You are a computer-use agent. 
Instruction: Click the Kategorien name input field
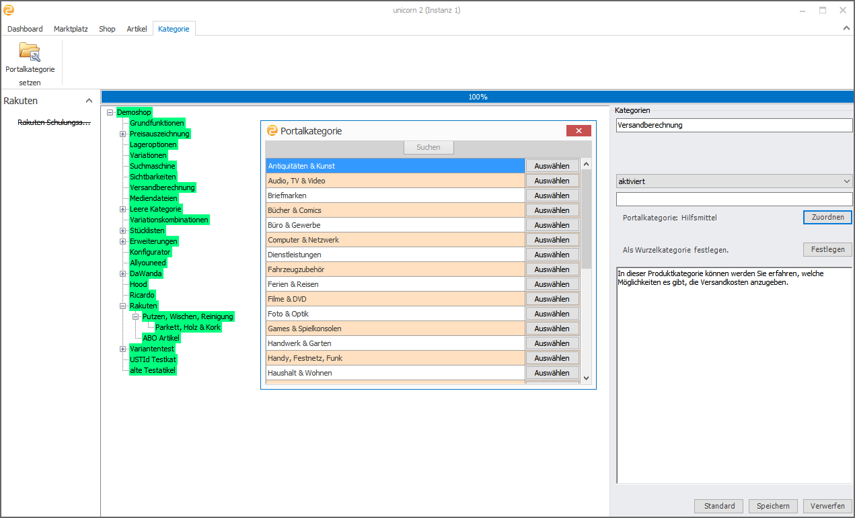(x=733, y=125)
